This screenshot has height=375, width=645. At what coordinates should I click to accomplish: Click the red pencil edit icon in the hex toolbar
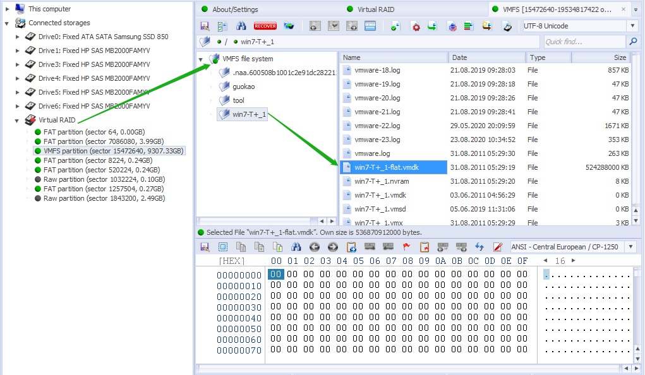[497, 247]
